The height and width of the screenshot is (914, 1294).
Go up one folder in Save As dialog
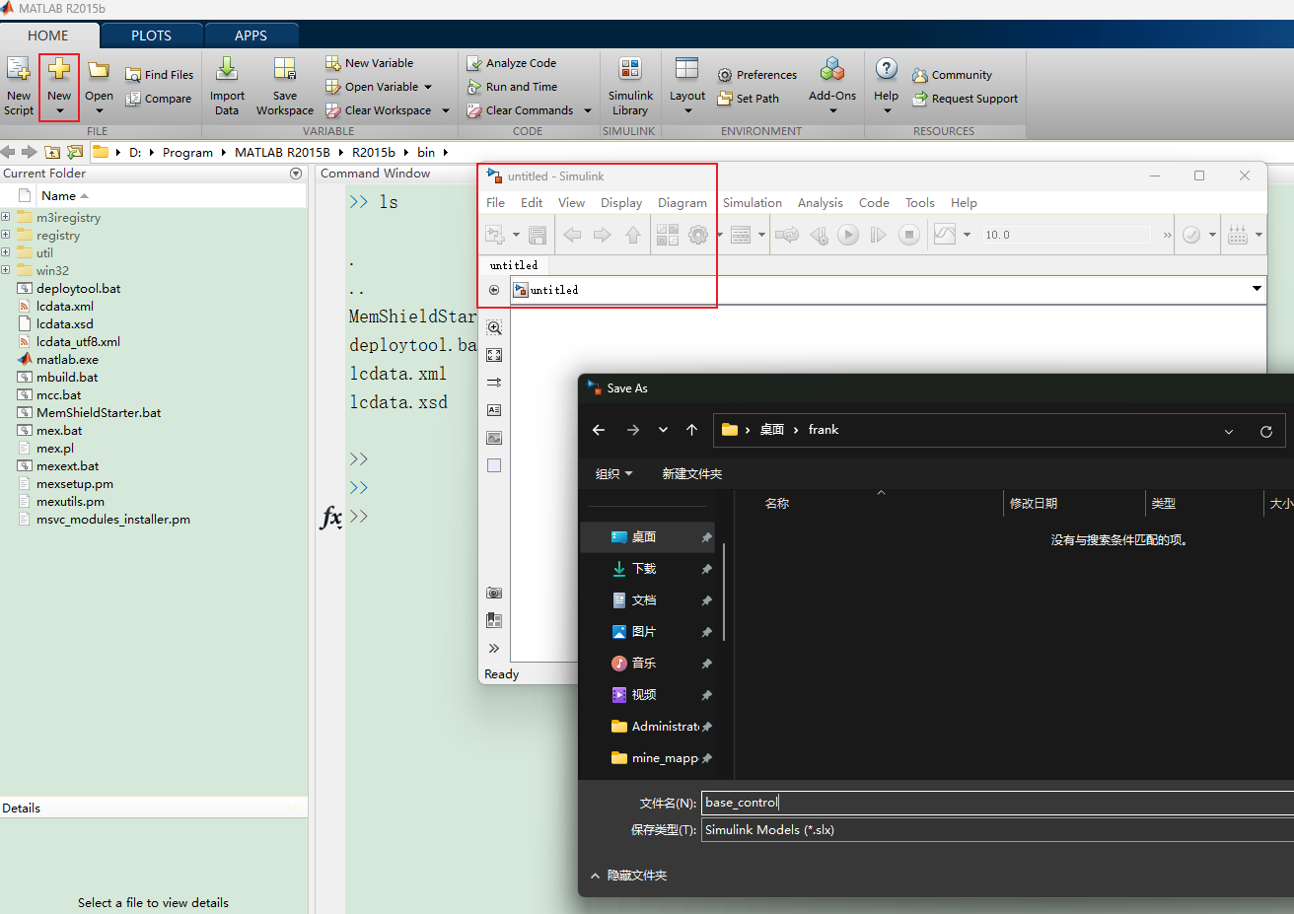(692, 430)
